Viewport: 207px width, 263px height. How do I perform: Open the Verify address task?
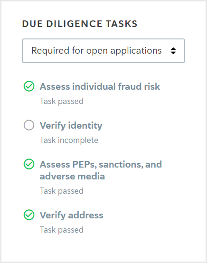[72, 215]
